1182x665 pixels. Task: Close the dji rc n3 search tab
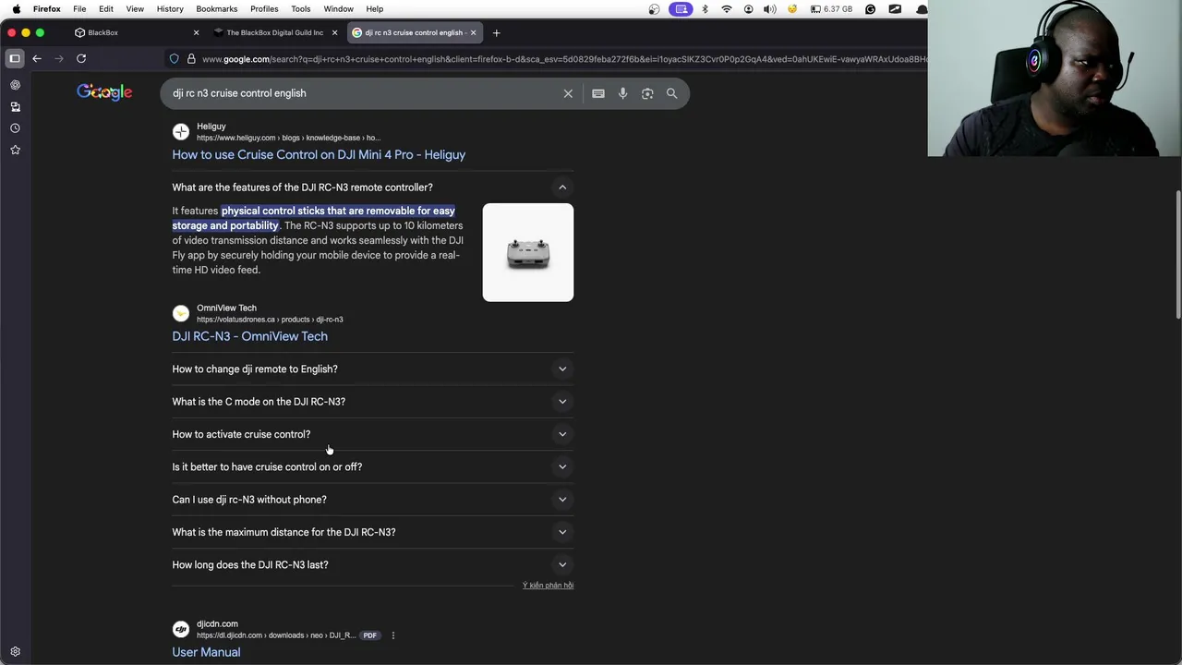click(473, 32)
